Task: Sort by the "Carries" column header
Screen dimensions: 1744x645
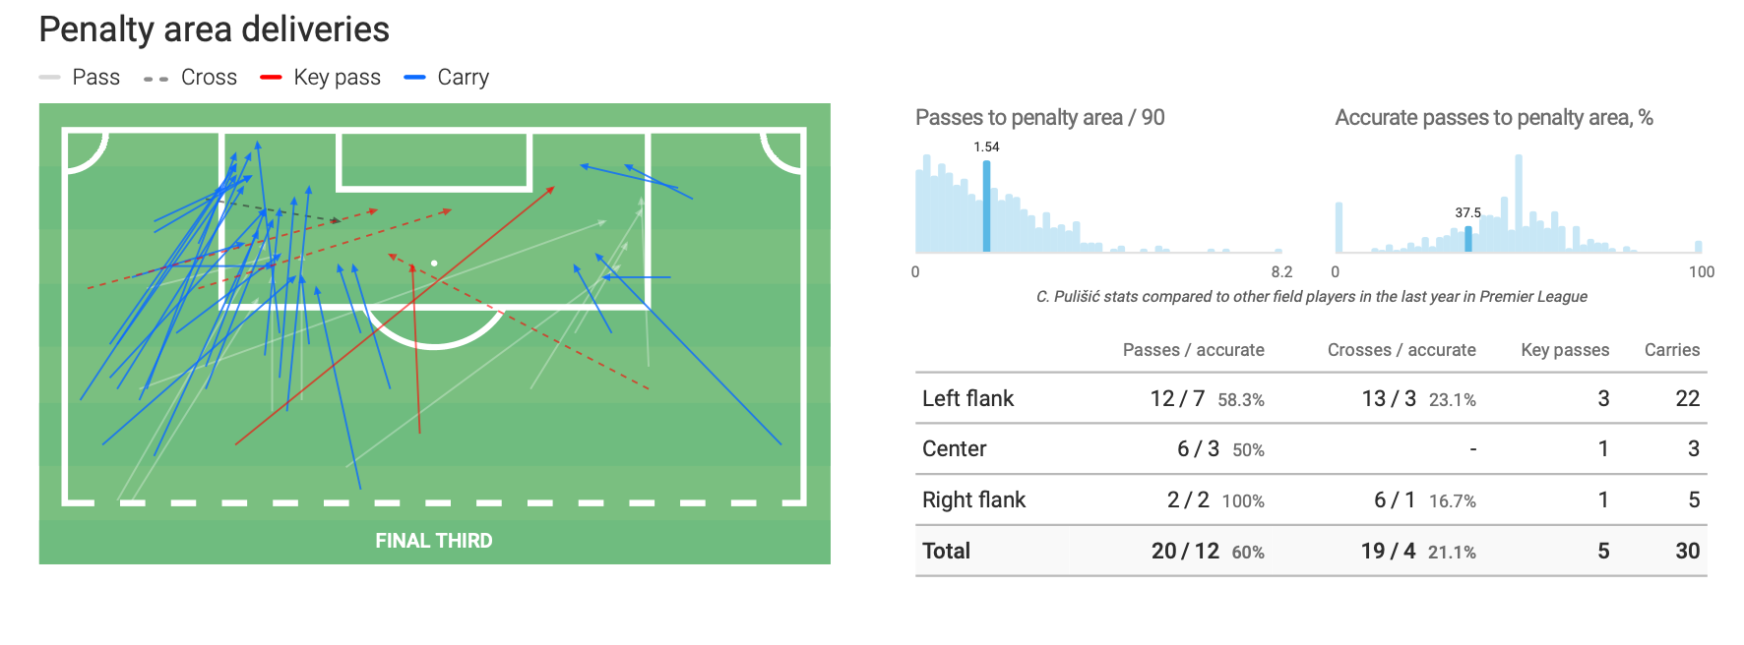Action: pyautogui.click(x=1672, y=350)
